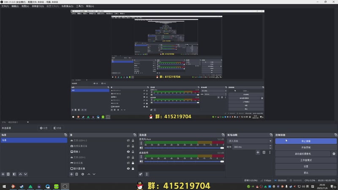This screenshot has width=338, height=190.
Task: Show the 游戏采集 source
Action: 128,163
